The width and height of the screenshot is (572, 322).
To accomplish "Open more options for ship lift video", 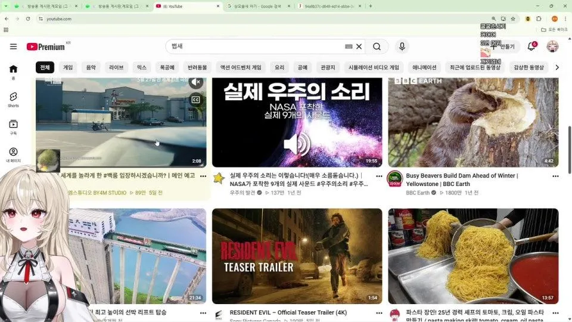I will pyautogui.click(x=203, y=313).
